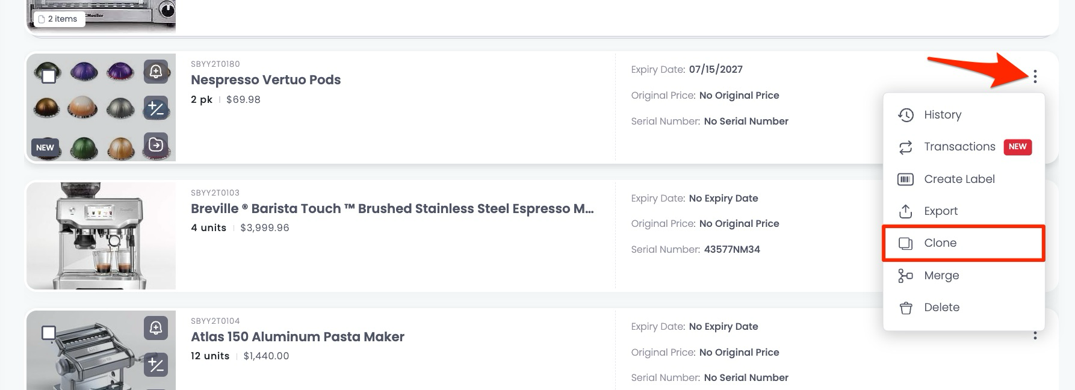
Task: Click the alert bell icon on Nespresso pods
Action: 156,72
